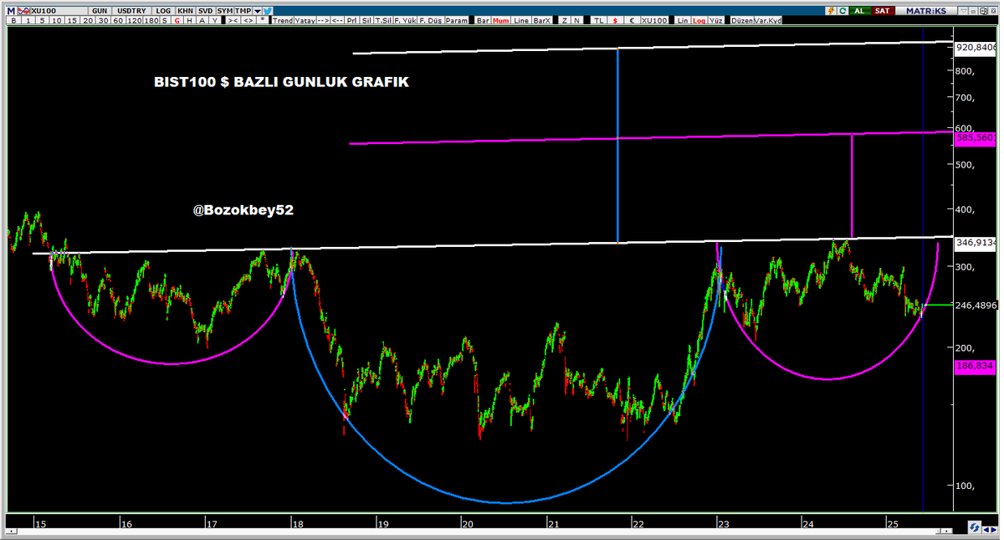Select the 10-minute period
Viewport: 1004px width, 540px height.
(x=57, y=20)
